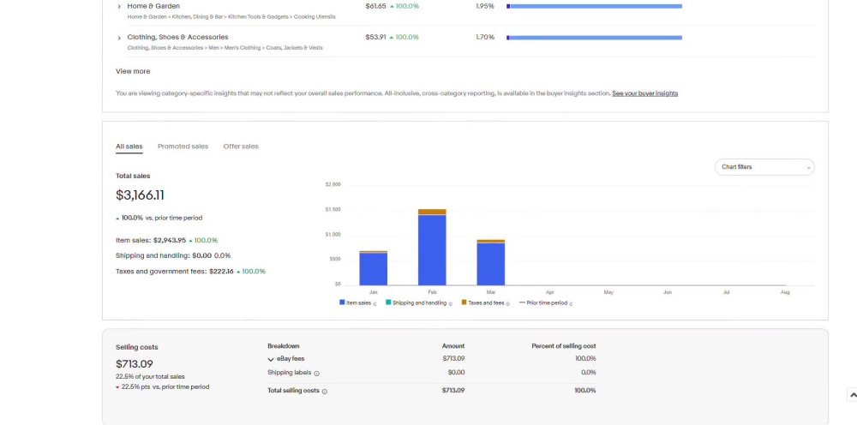
Task: Switch to the All sales tab
Action: click(x=129, y=147)
